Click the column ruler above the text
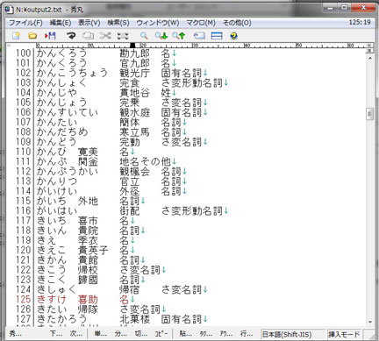The height and width of the screenshot is (341, 379). (x=202, y=46)
